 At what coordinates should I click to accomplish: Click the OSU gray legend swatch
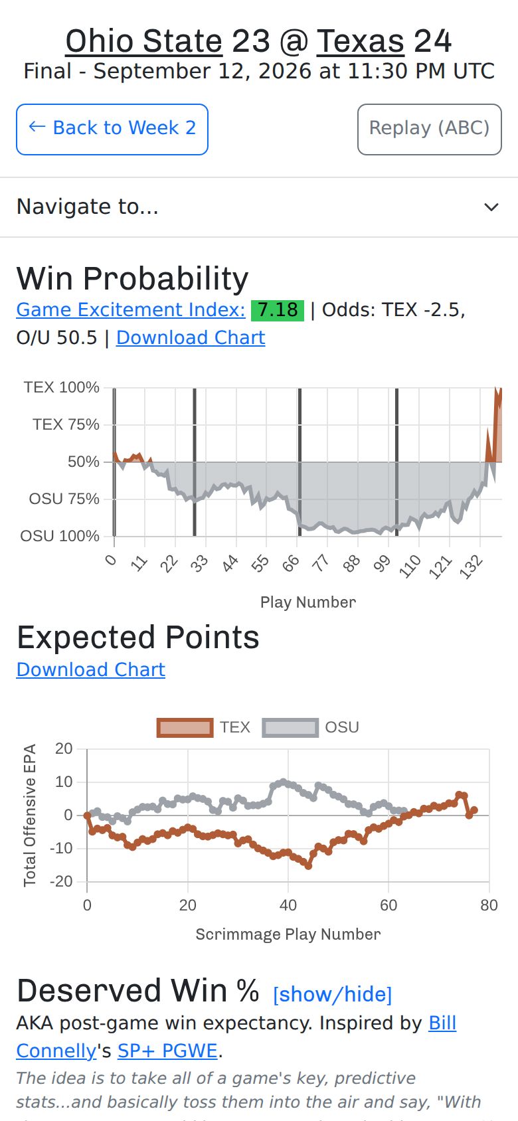pyautogui.click(x=290, y=728)
